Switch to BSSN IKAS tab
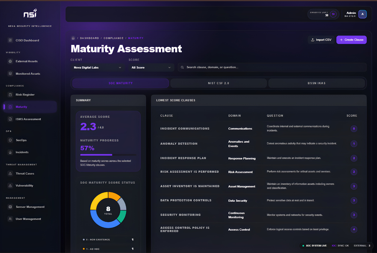This screenshot has height=253, width=377. point(317,83)
